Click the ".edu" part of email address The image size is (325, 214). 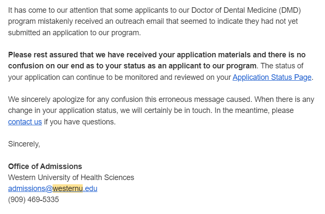[x=90, y=189]
